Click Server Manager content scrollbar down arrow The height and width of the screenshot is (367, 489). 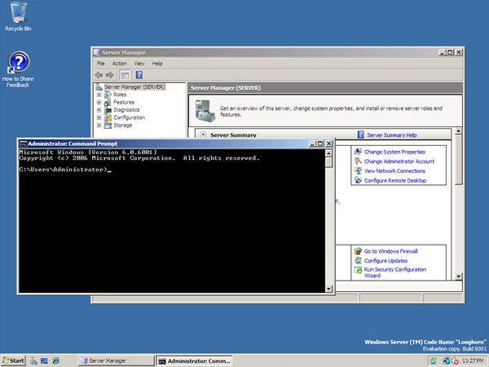(458, 276)
